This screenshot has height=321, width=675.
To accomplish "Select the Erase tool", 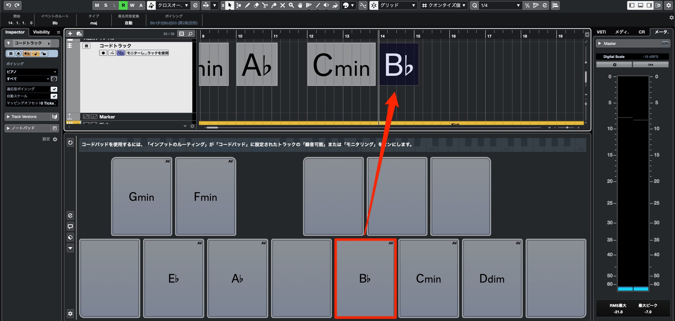I will coord(256,5).
